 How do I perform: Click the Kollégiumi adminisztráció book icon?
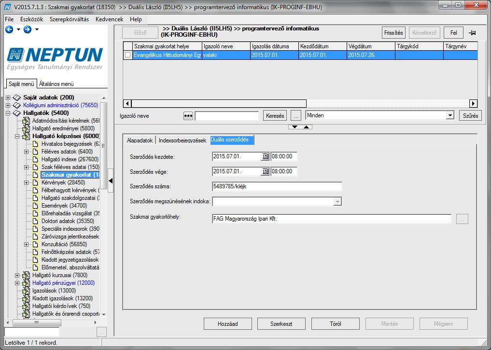tap(17, 106)
